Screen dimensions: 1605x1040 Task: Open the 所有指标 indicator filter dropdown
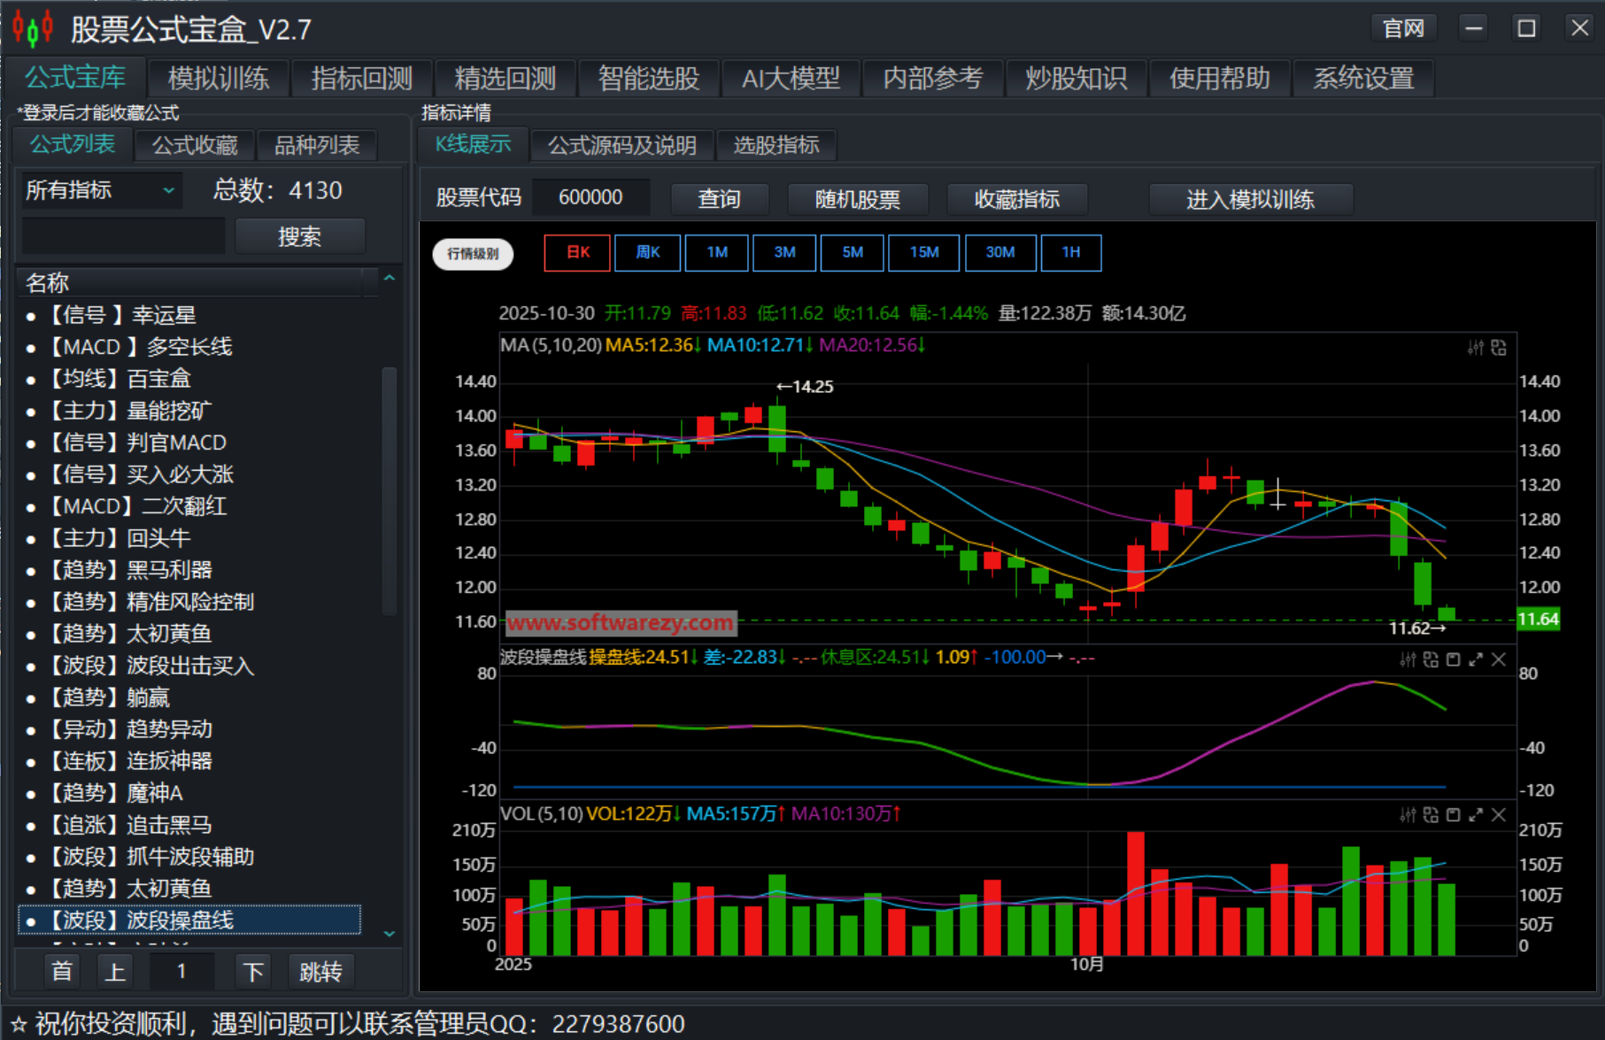[100, 189]
